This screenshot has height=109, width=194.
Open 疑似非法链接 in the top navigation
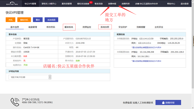click(x=83, y=4)
